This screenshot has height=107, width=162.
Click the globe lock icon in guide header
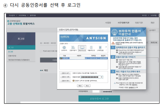[114, 32]
